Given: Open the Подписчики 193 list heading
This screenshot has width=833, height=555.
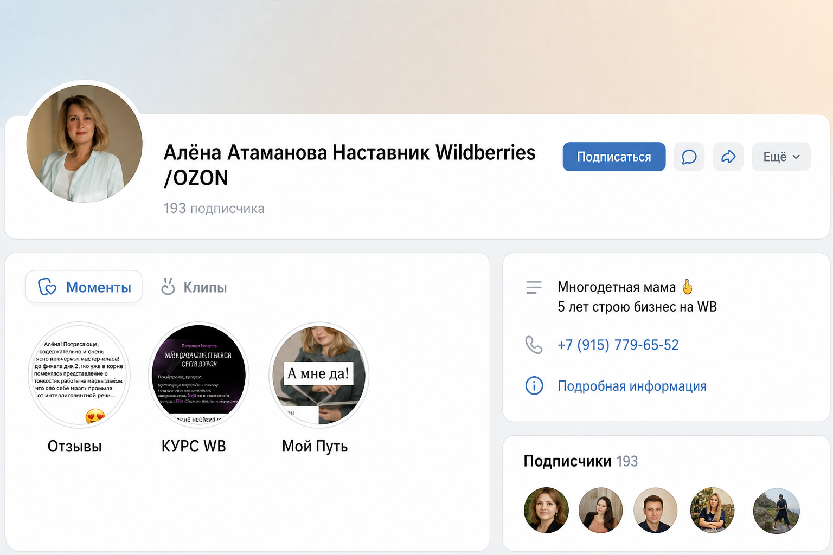Looking at the screenshot, I should [580, 461].
